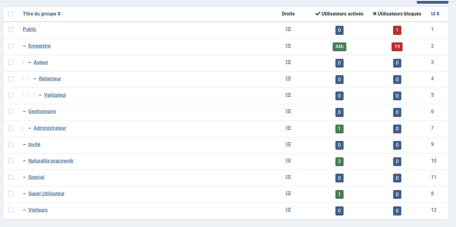Check the Naturallia-pracownik group checkbox
The width and height of the screenshot is (456, 227).
point(11,161)
